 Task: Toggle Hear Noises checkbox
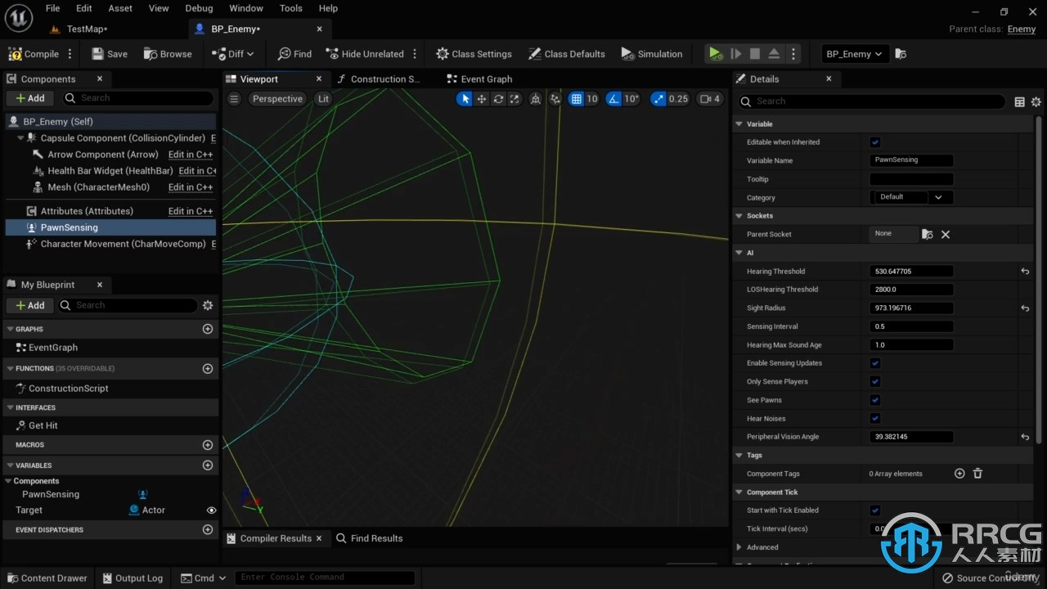(x=875, y=419)
